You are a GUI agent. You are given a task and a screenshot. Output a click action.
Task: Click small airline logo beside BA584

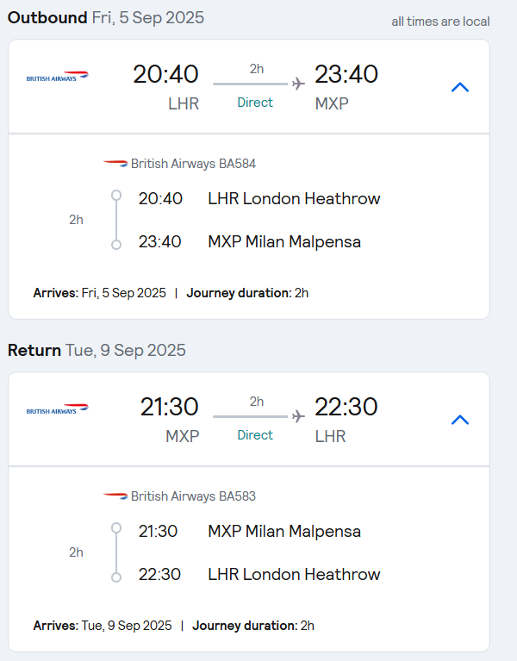tap(115, 163)
